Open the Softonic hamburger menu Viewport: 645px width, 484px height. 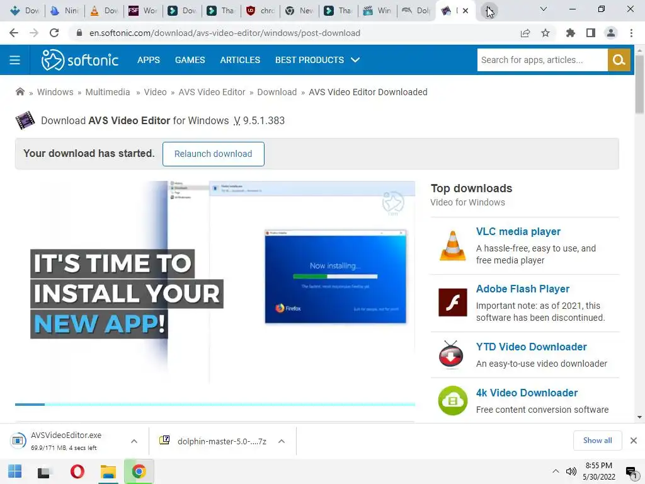coord(15,60)
